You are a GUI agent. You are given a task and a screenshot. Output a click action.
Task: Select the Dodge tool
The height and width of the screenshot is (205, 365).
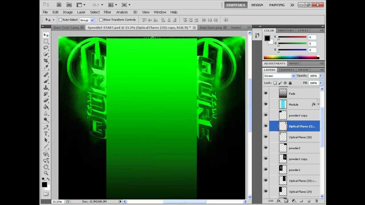tap(46, 120)
